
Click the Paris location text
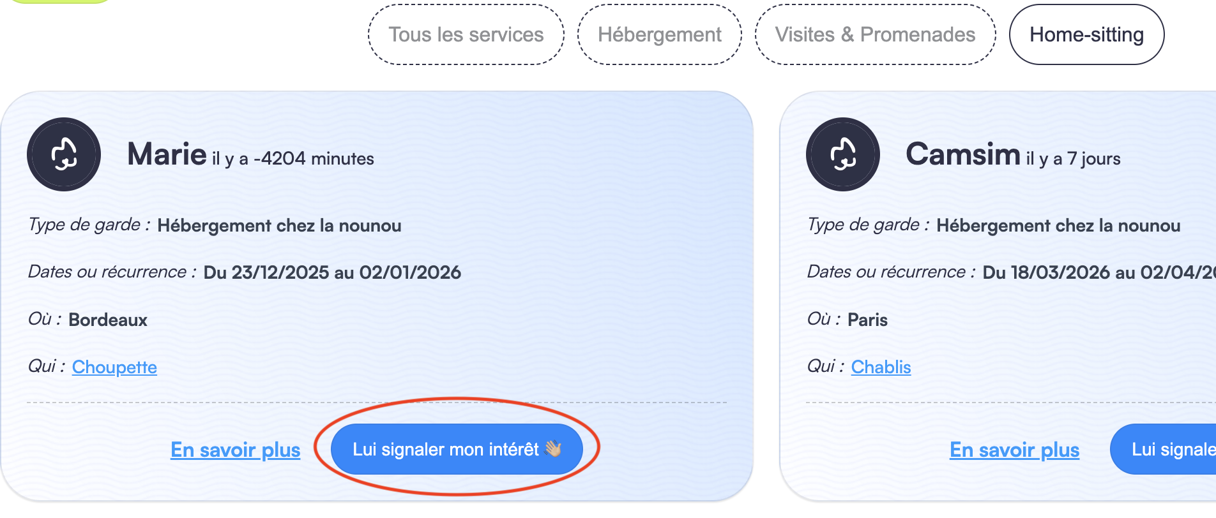[867, 320]
